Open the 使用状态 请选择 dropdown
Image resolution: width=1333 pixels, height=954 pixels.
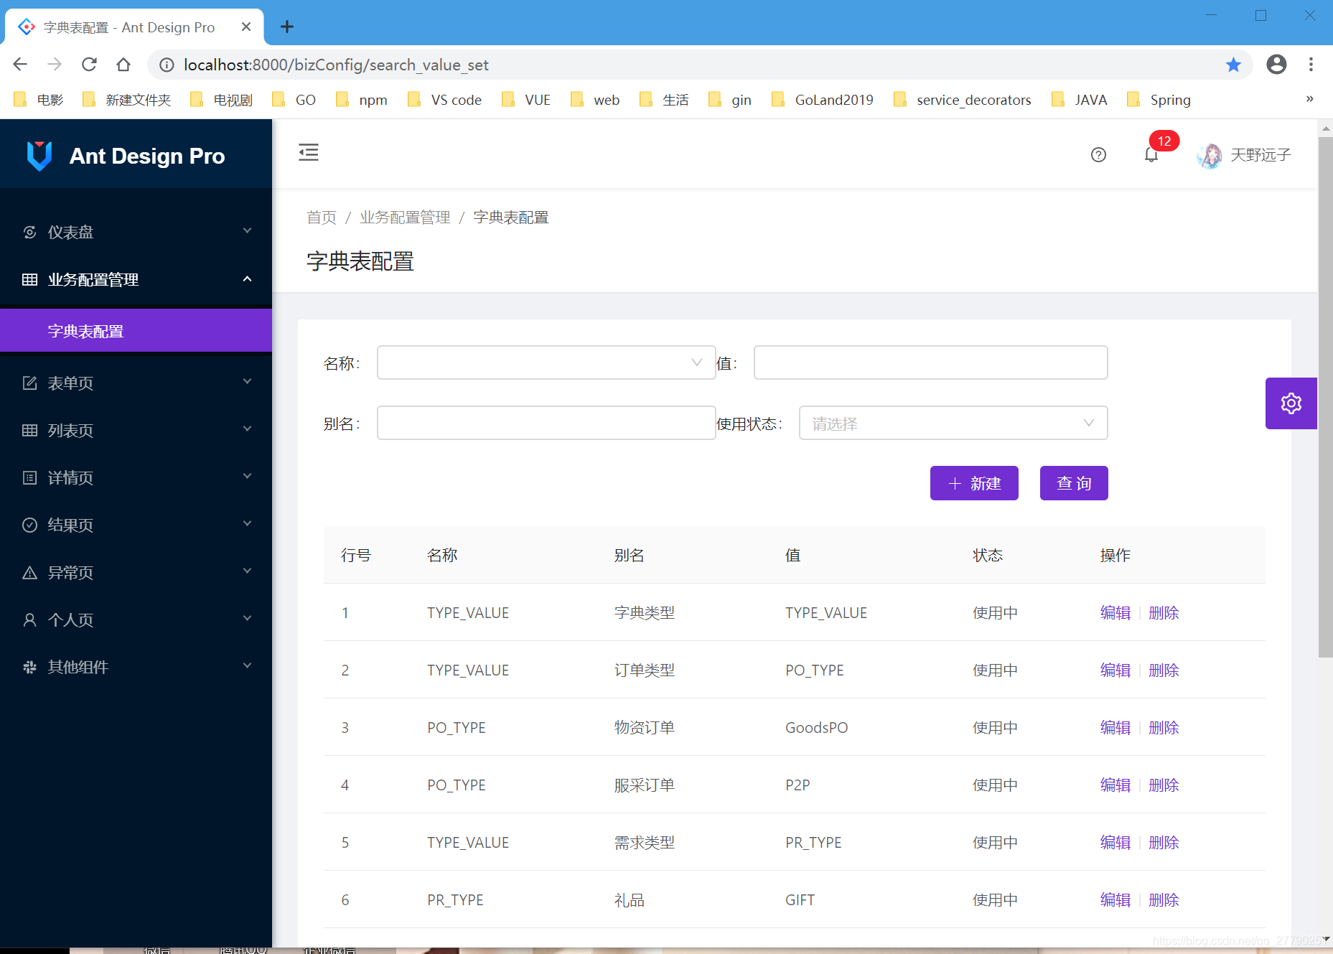(953, 423)
